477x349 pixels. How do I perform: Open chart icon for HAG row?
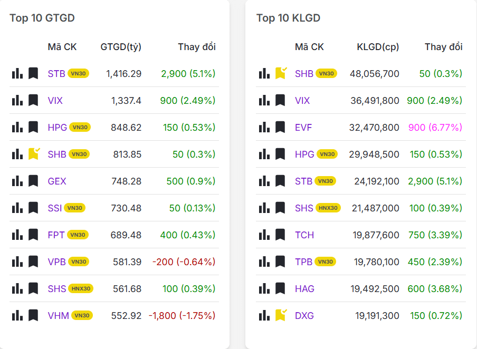[264, 288]
